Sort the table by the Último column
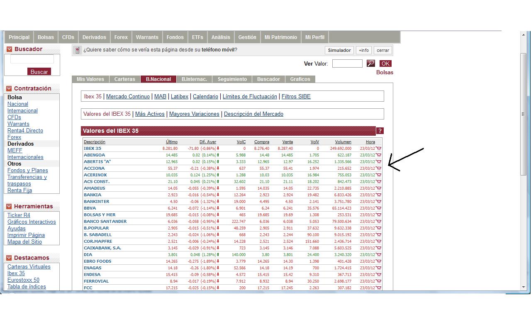The height and width of the screenshot is (332, 531). (172, 142)
